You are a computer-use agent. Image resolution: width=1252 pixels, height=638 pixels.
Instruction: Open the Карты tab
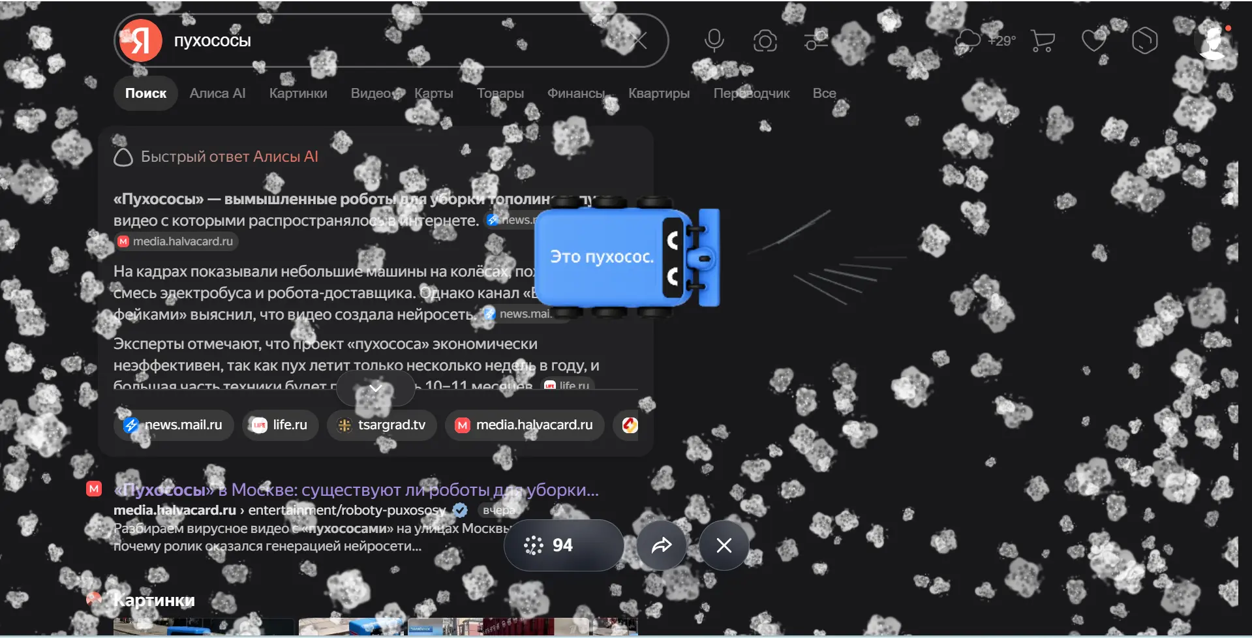pos(434,93)
